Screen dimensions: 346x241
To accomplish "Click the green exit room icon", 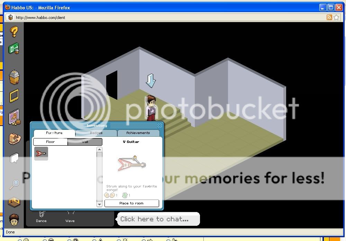I will pyautogui.click(x=14, y=49).
